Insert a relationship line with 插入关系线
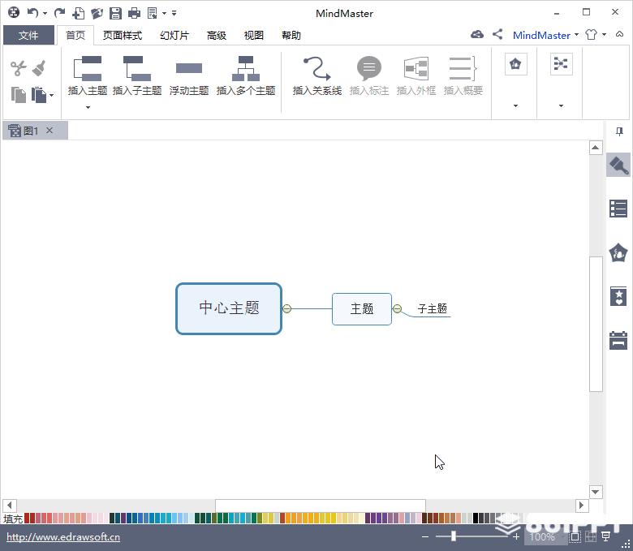Viewport: 633px width, 551px height. pos(317,76)
